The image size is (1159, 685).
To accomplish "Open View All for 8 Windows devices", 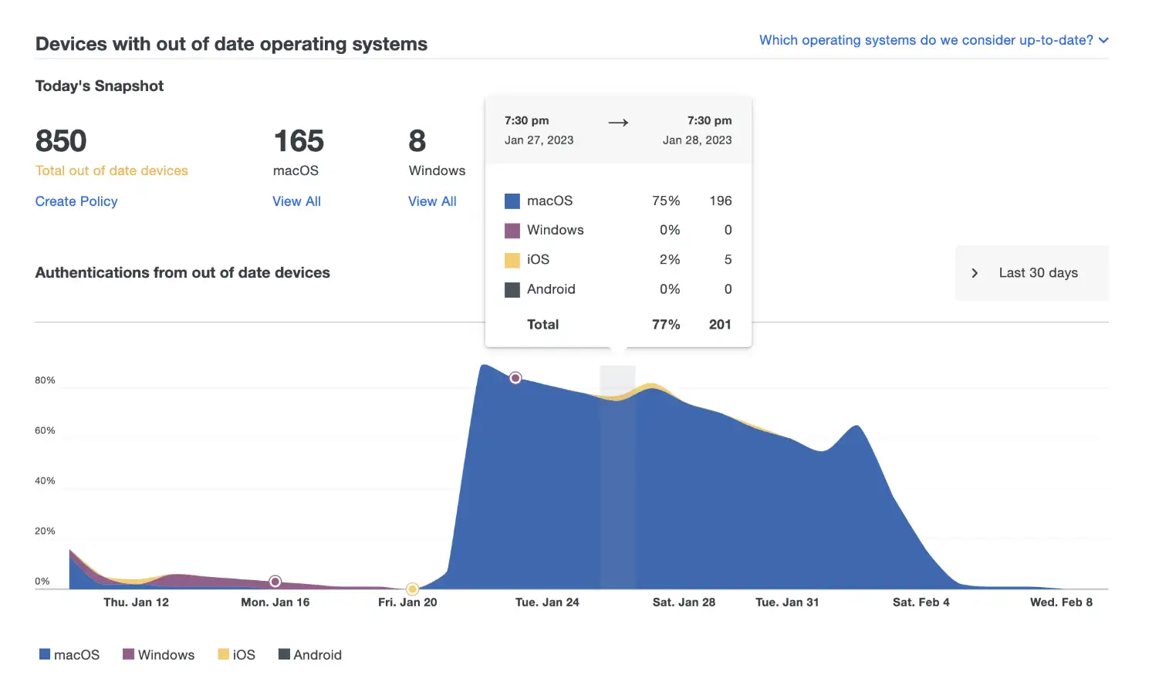I will (x=432, y=201).
